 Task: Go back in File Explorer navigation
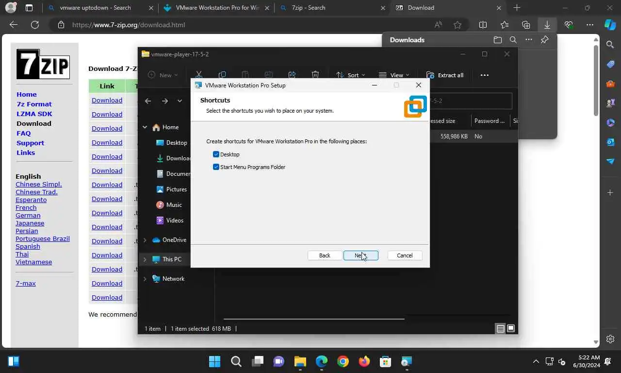tap(148, 101)
